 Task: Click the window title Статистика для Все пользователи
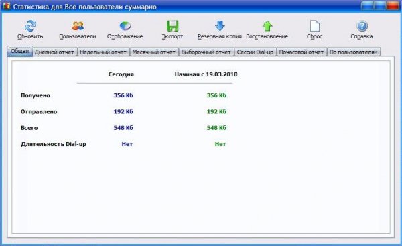tap(84, 7)
